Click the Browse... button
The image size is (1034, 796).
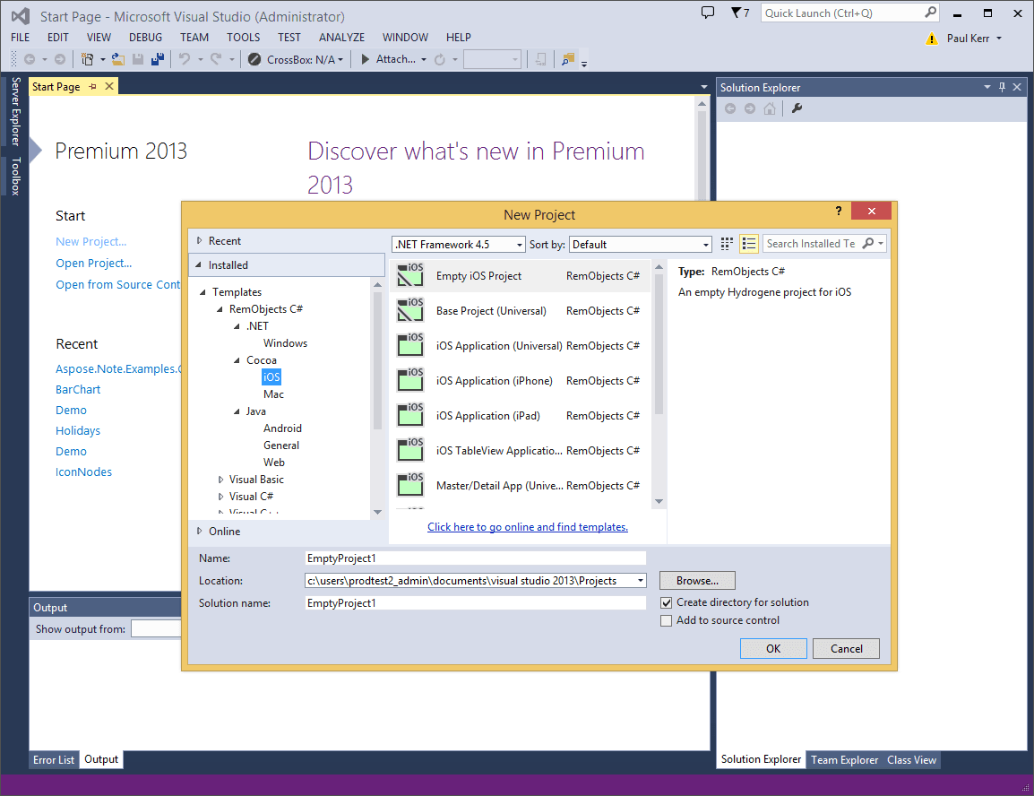coord(697,580)
